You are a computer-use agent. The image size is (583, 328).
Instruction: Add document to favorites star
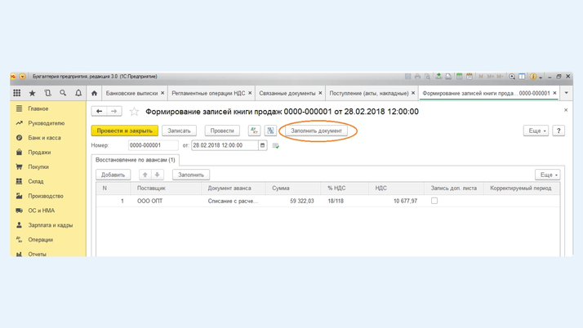(135, 112)
